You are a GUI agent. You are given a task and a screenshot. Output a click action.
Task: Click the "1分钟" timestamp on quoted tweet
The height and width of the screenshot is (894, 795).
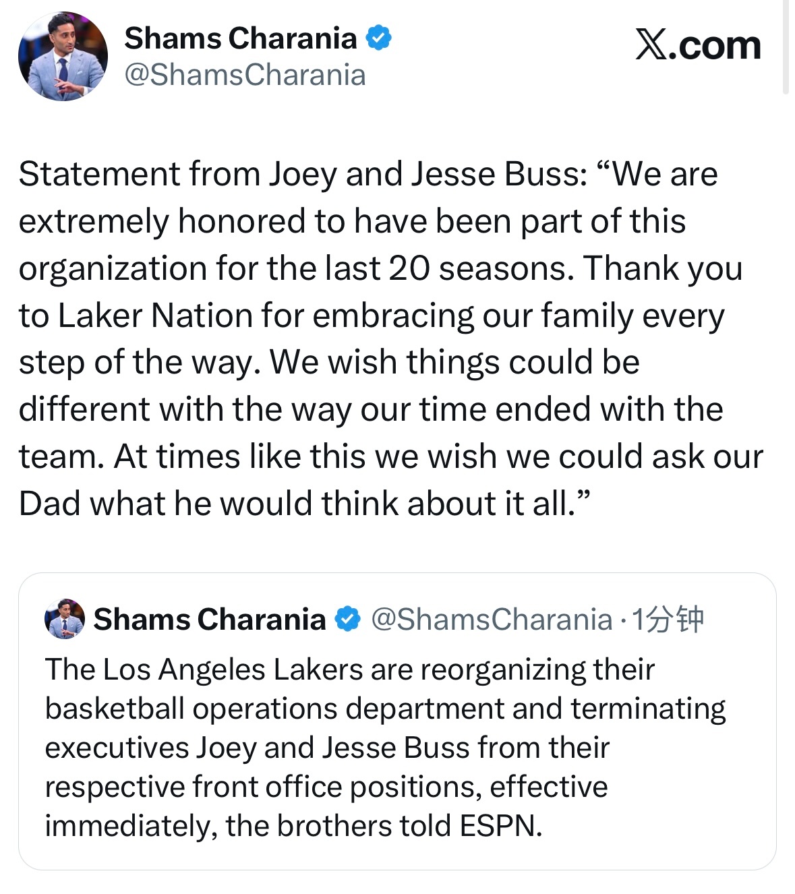(667, 619)
